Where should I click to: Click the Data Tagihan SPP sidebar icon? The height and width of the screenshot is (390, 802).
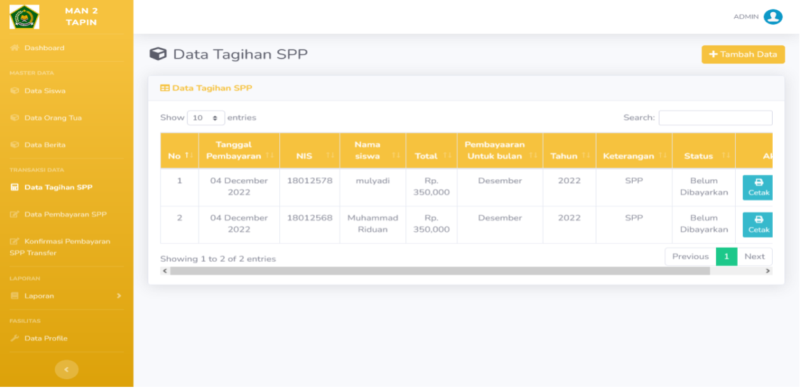click(x=15, y=187)
